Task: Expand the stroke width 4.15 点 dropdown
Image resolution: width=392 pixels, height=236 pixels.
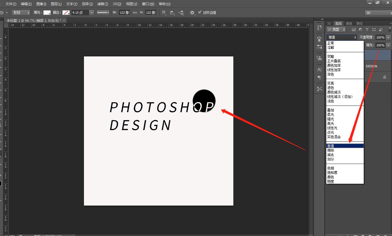Action: (91, 13)
